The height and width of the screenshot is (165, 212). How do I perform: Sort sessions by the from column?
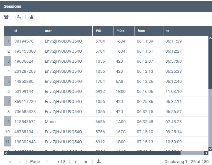tap(148, 31)
